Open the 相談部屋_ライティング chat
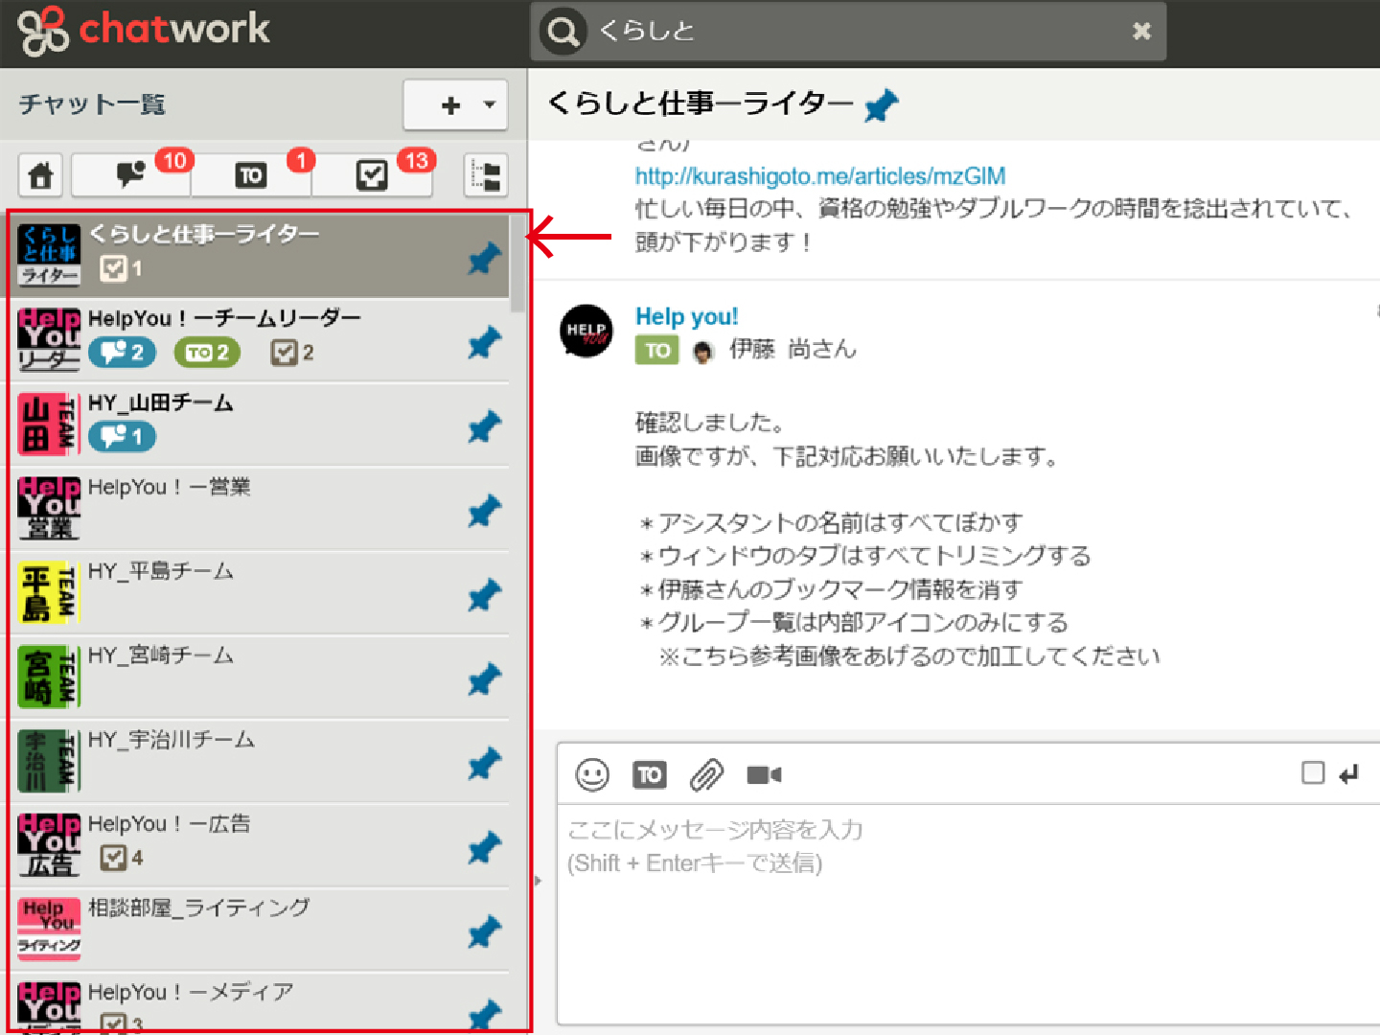The height and width of the screenshot is (1035, 1380). pos(259,930)
